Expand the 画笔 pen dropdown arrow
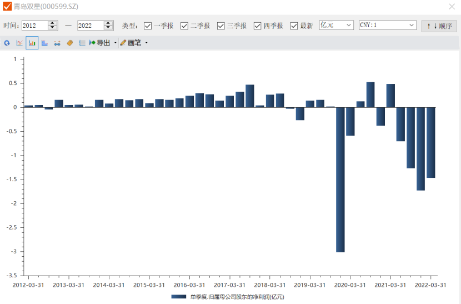Viewport: 461px width, 304px height. [x=146, y=43]
